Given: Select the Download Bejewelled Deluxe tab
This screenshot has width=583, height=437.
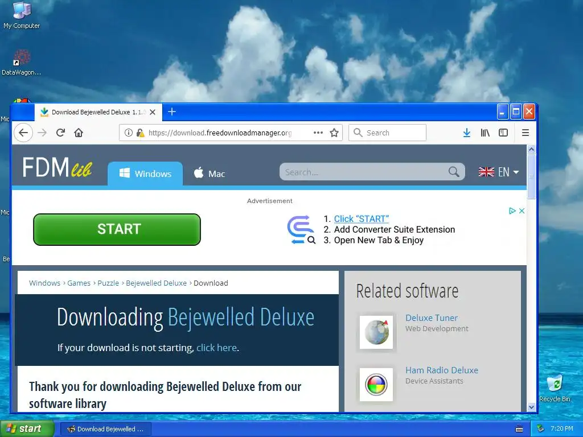Looking at the screenshot, I should click(98, 112).
